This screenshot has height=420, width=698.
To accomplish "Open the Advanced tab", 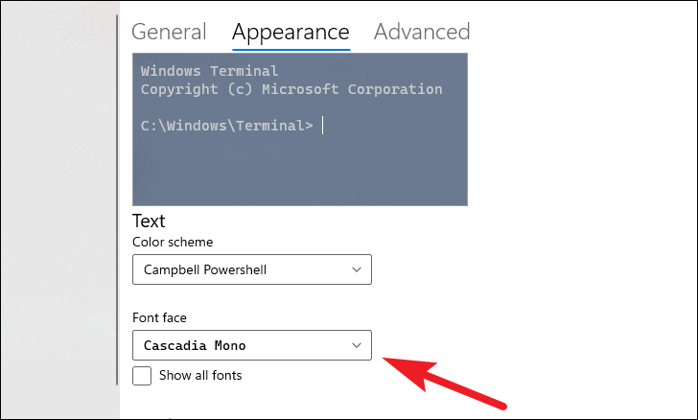I will pos(422,32).
